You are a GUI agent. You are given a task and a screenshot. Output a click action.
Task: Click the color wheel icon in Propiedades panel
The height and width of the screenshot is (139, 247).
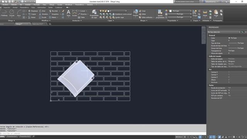[x=166, y=11]
